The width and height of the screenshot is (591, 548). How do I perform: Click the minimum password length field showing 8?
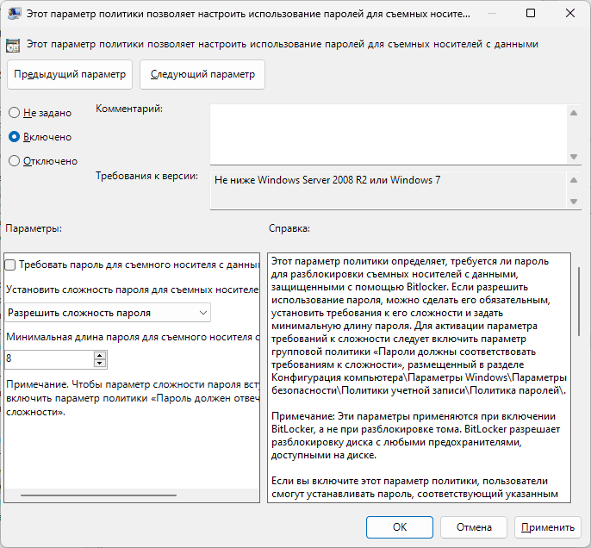pyautogui.click(x=49, y=359)
